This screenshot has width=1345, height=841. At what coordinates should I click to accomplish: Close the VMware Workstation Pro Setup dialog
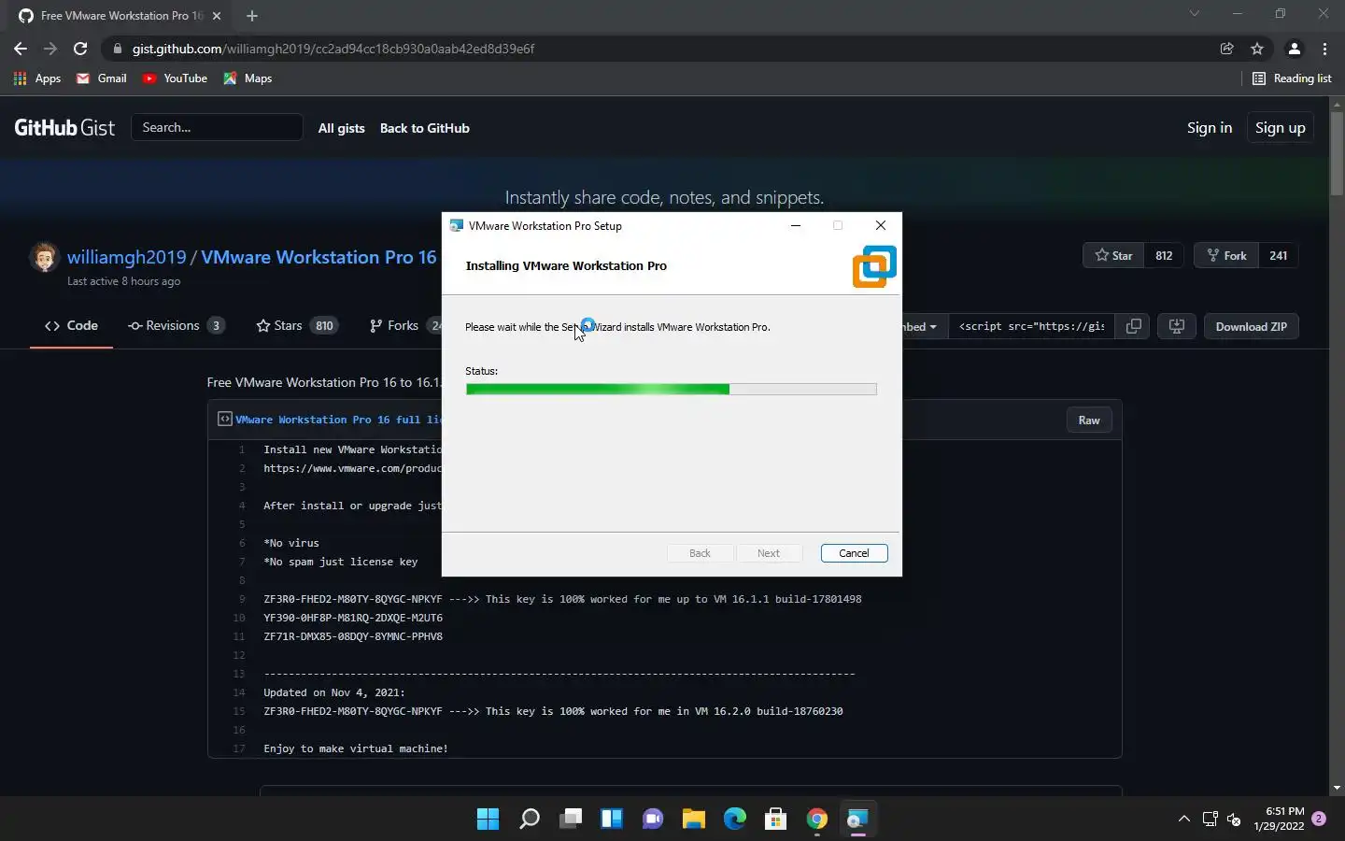880,225
